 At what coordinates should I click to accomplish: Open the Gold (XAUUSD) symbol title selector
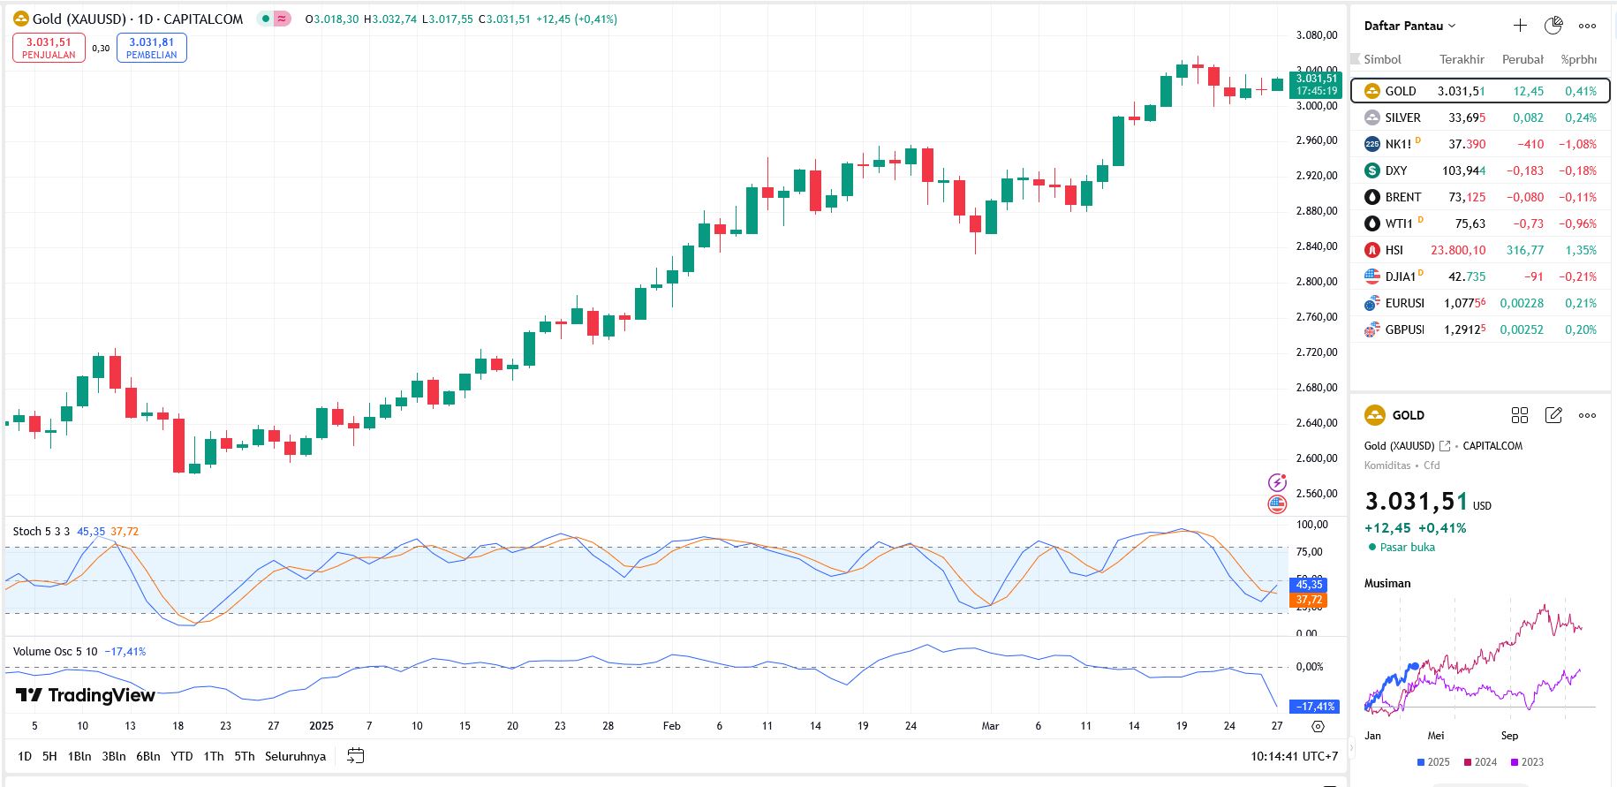tap(127, 19)
